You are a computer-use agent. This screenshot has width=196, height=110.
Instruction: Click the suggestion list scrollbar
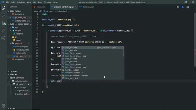123,51
